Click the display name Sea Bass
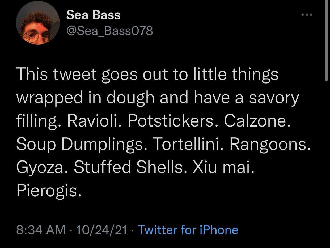The width and height of the screenshot is (330, 248). [x=93, y=15]
